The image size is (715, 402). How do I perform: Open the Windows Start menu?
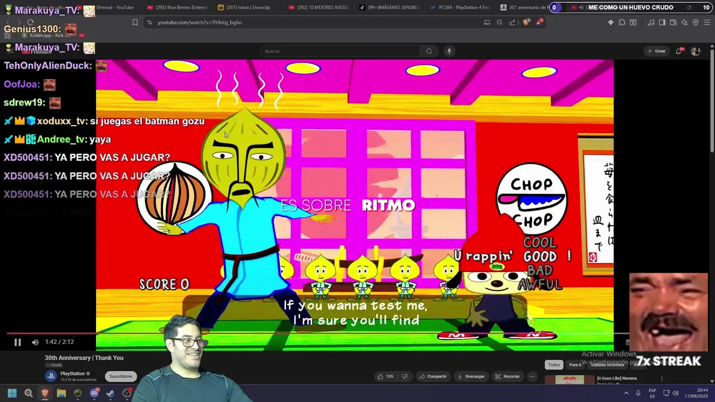pos(12,394)
